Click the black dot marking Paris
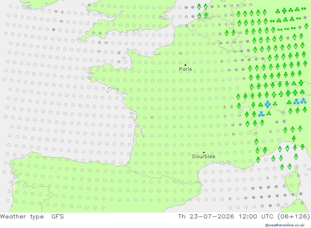The width and height of the screenshot is (311, 228). click(185, 65)
